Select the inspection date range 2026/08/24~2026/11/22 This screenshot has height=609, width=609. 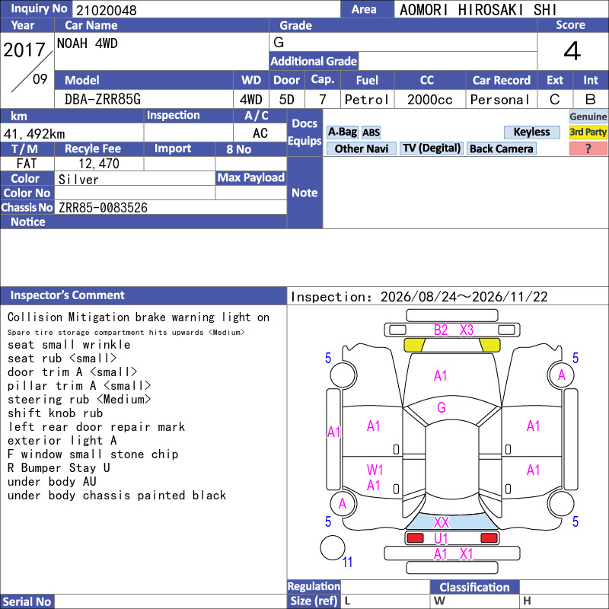[464, 297]
